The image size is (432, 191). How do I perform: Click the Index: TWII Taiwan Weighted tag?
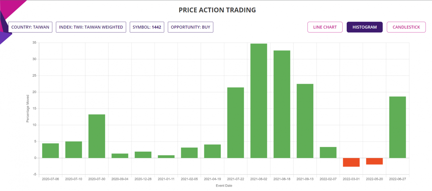coord(91,27)
